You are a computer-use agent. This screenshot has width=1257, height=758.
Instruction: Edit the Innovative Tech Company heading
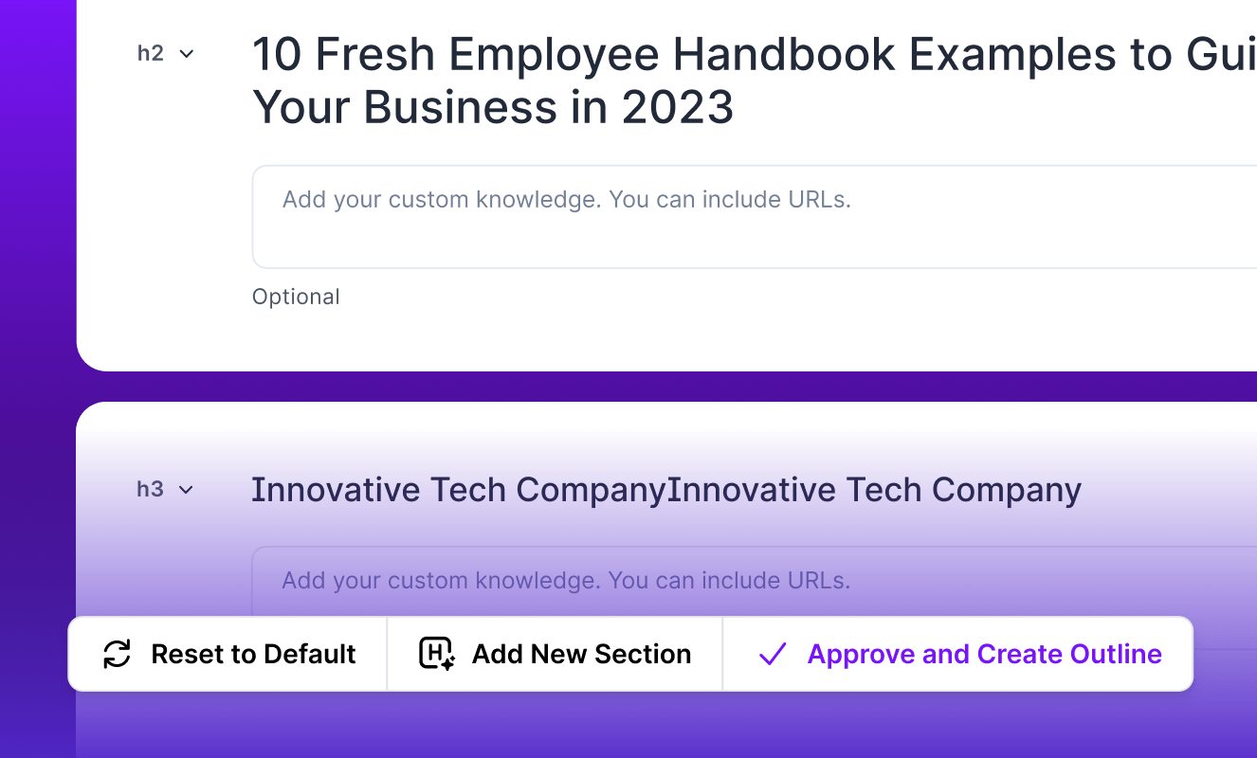click(x=665, y=490)
